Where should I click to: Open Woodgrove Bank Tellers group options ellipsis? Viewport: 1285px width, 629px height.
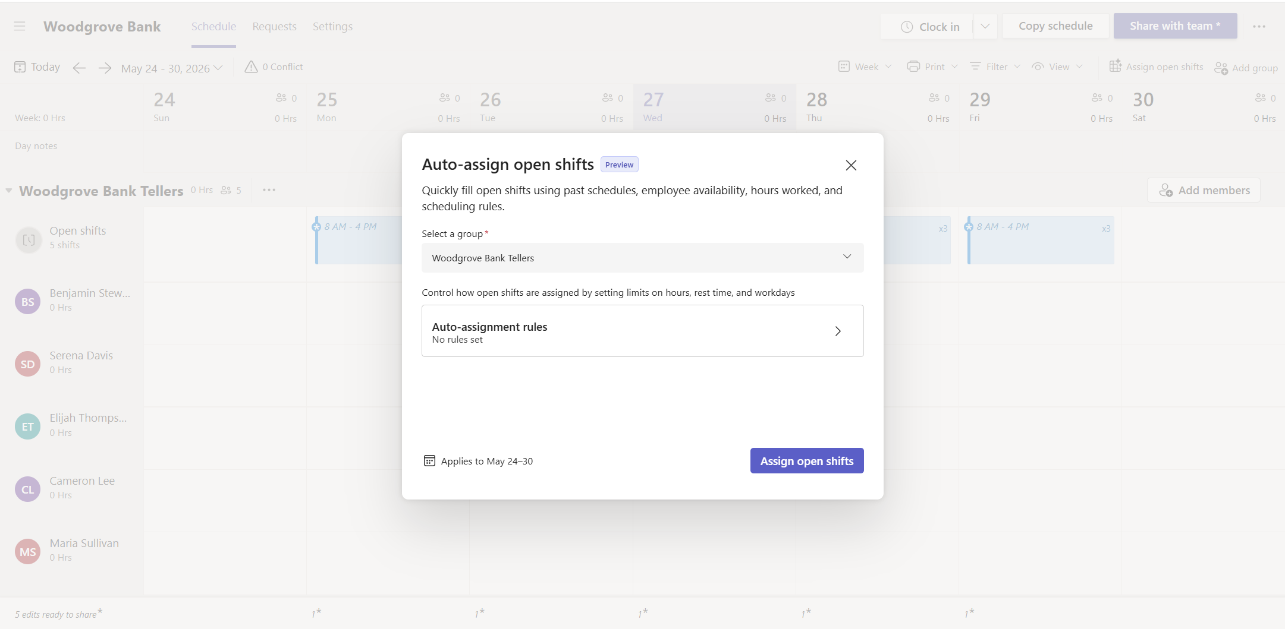click(x=269, y=190)
